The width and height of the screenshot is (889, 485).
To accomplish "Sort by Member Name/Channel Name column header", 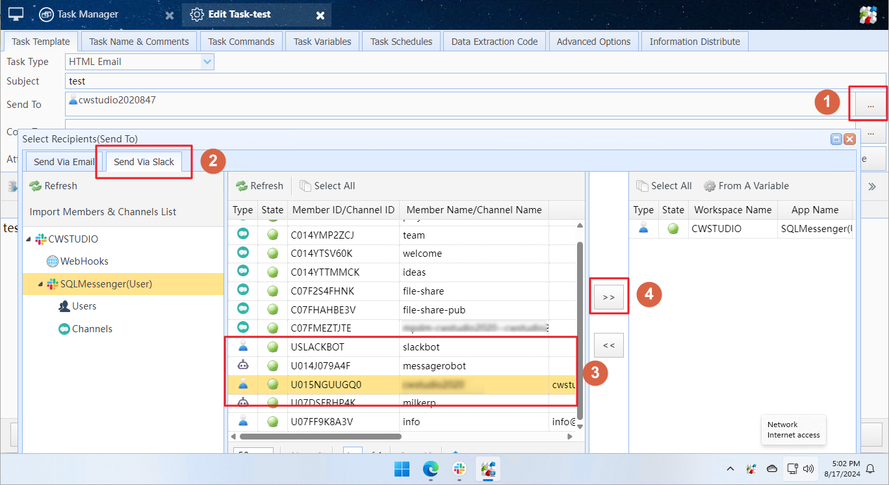I will pyautogui.click(x=474, y=210).
